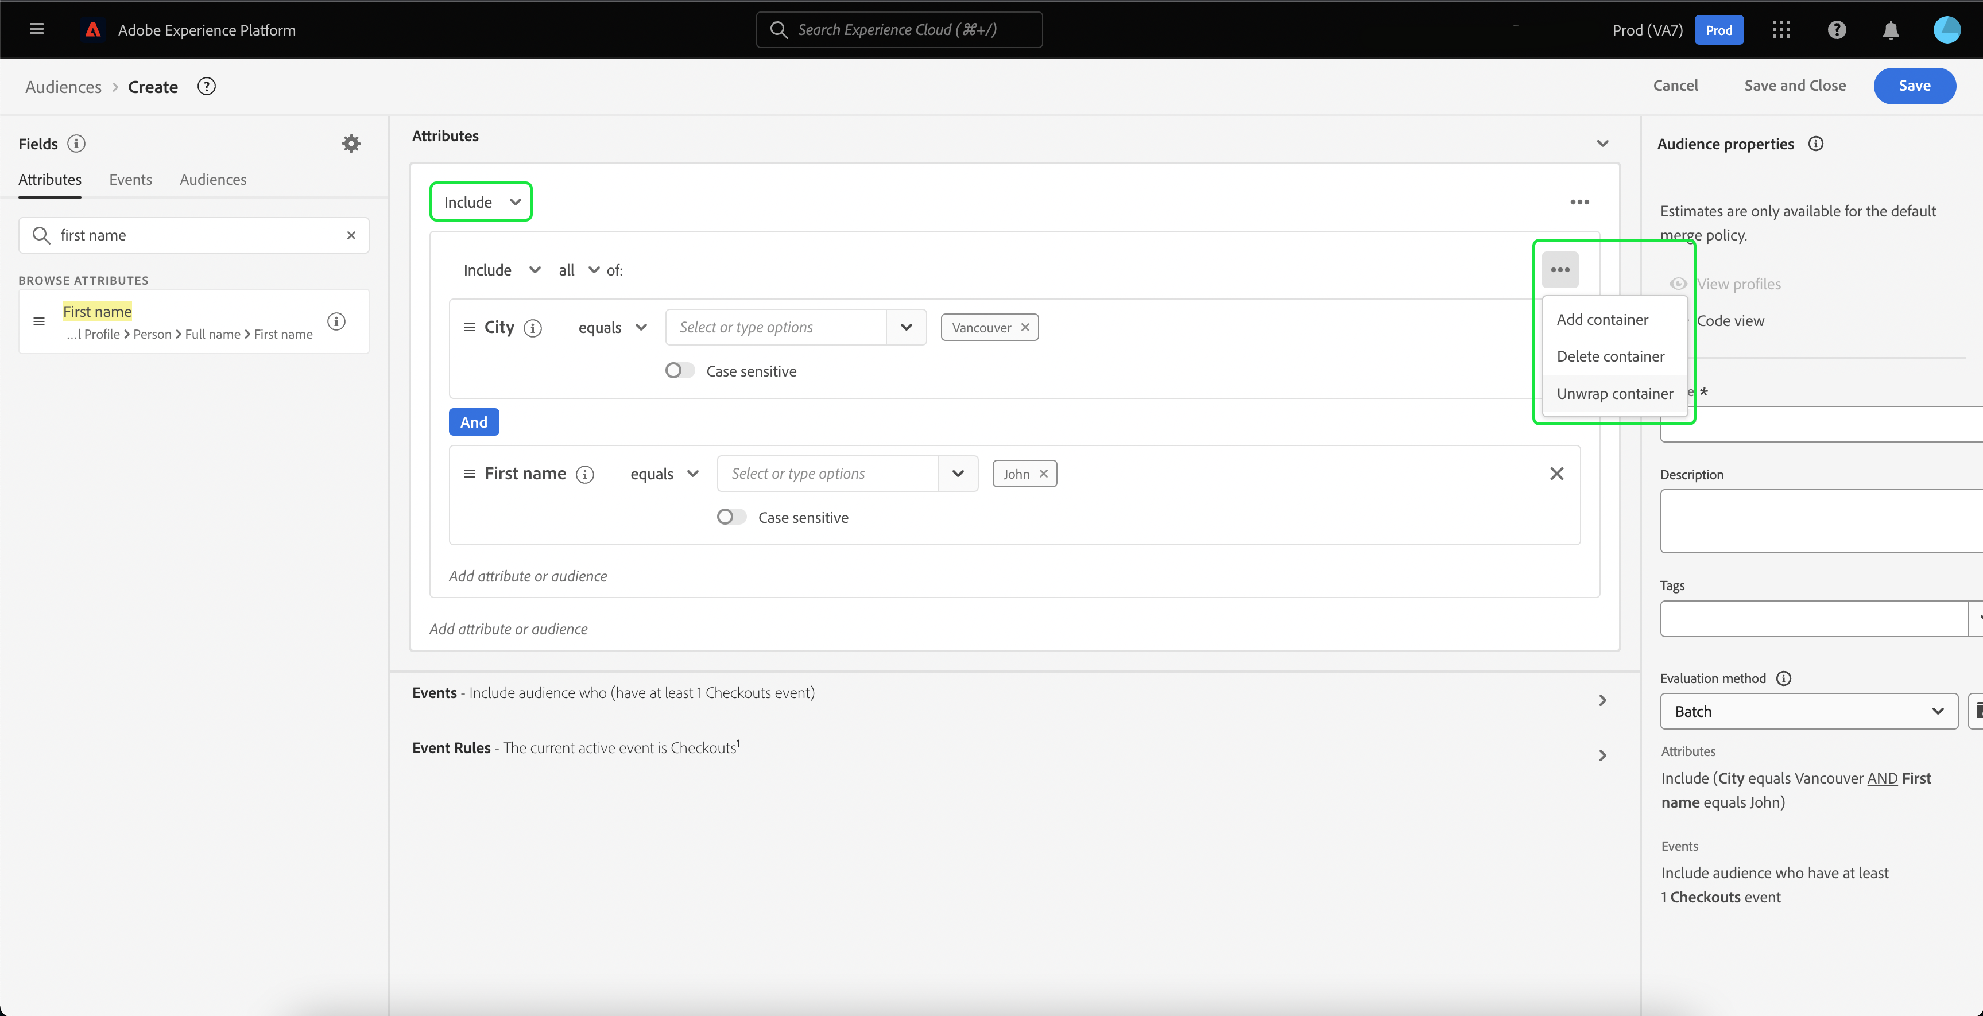Switch to the Events tab
Viewport: 1983px width, 1016px height.
pos(130,179)
